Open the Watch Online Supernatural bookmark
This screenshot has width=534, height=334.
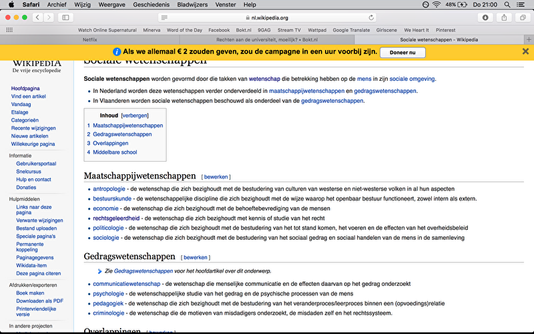[x=107, y=30]
